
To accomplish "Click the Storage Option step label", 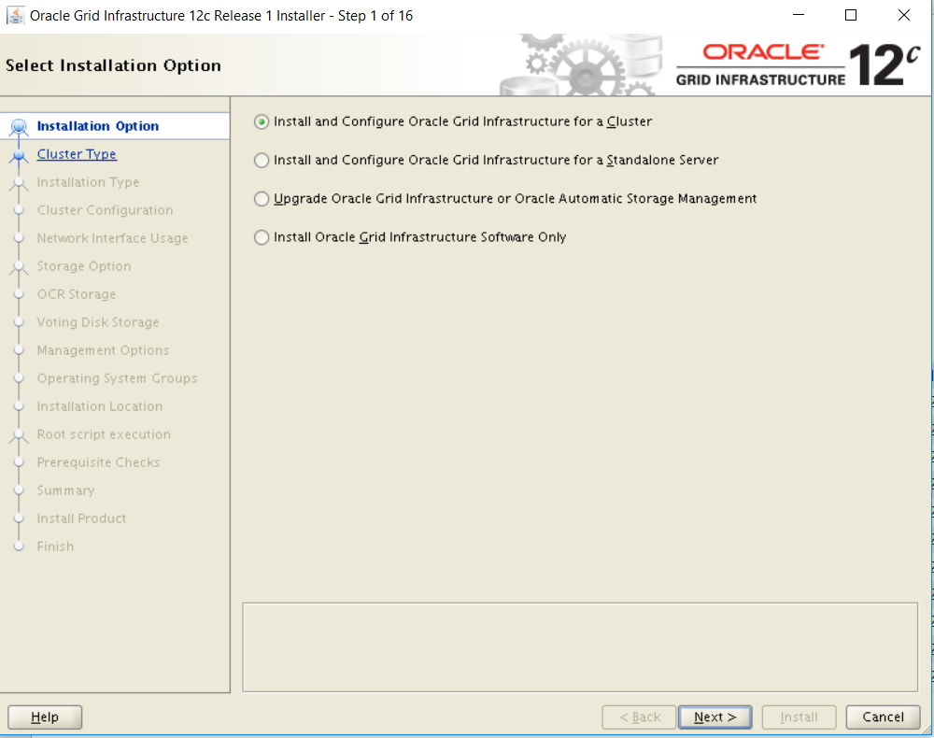I will click(84, 266).
